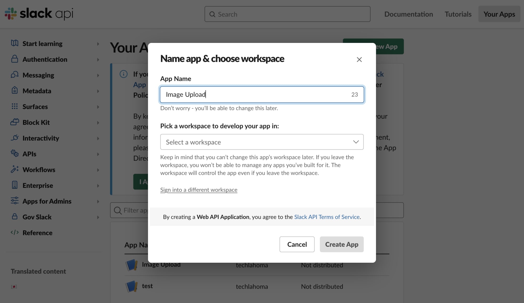Image resolution: width=524 pixels, height=303 pixels.
Task: Close the Name app dialog with X
Action: (x=359, y=60)
